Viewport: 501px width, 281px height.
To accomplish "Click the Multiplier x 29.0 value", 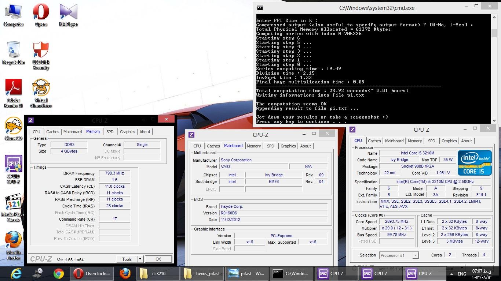I will (x=396, y=228).
